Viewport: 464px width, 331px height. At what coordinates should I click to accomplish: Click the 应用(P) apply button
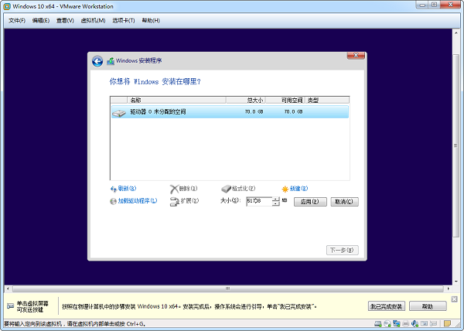click(310, 202)
